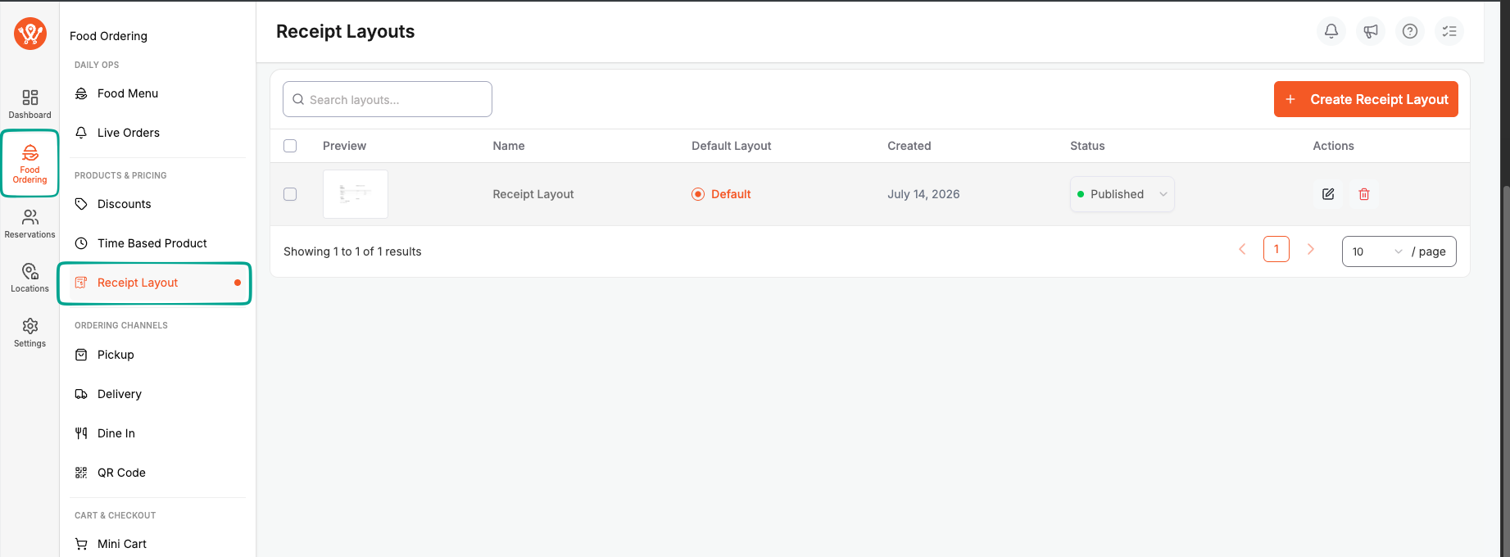Go to Reservations
The height and width of the screenshot is (557, 1510).
30,224
